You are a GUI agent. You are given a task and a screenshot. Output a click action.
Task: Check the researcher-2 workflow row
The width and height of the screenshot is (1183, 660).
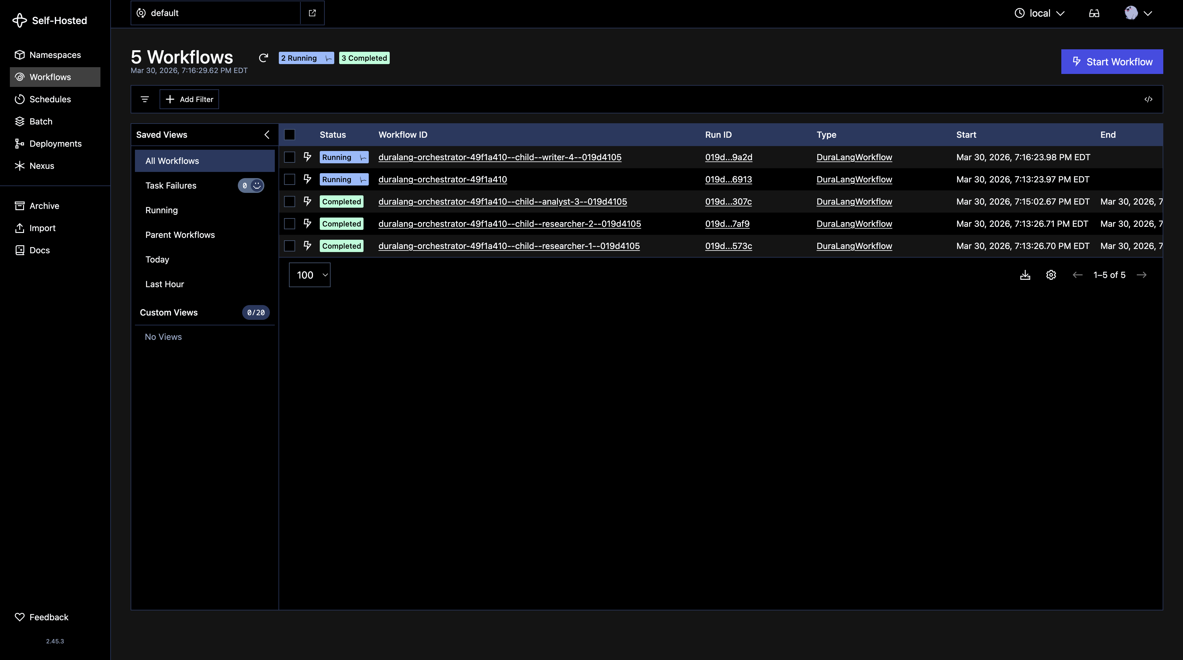(x=289, y=224)
